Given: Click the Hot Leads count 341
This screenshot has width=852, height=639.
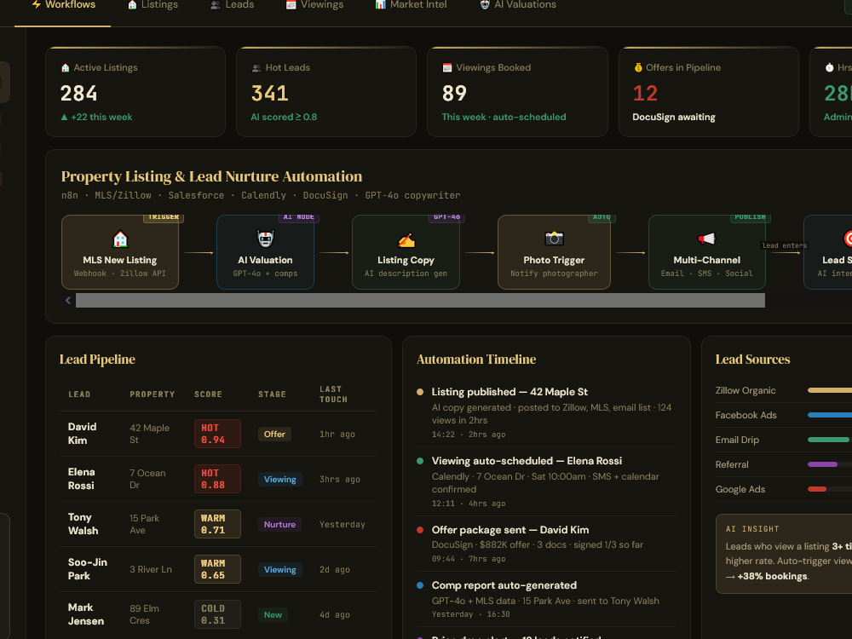Looking at the screenshot, I should pos(269,94).
